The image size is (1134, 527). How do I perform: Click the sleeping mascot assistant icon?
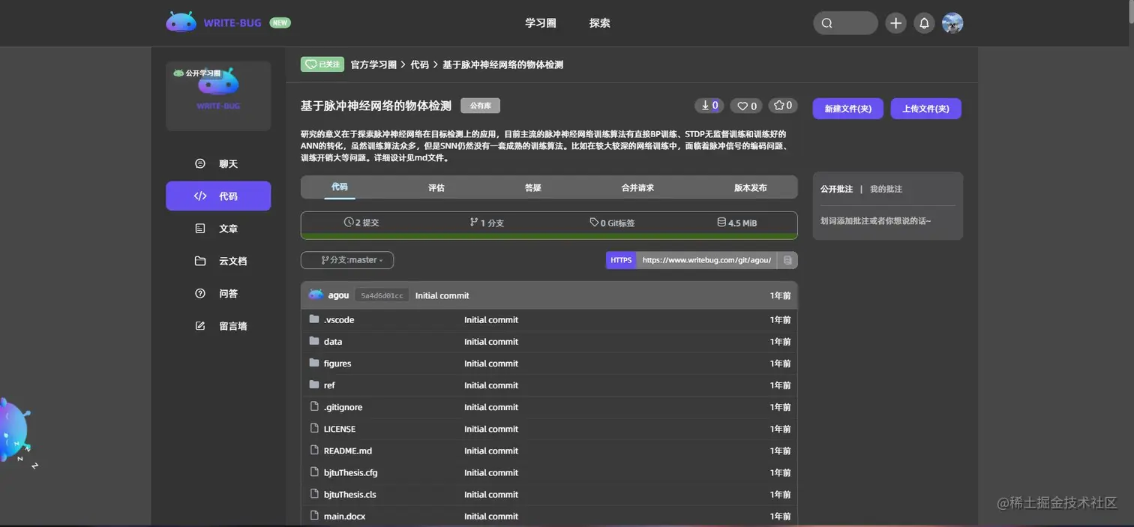pos(15,432)
